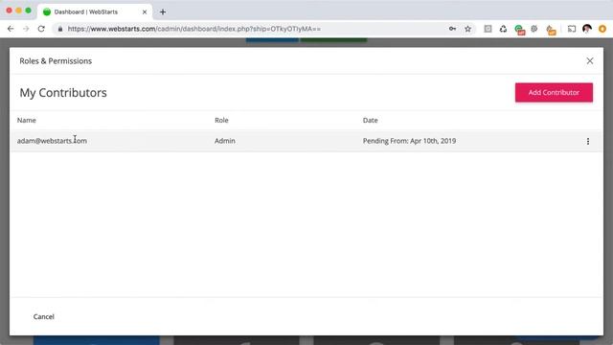The image size is (613, 345).
Task: Click the Admin role cell
Action: (225, 141)
